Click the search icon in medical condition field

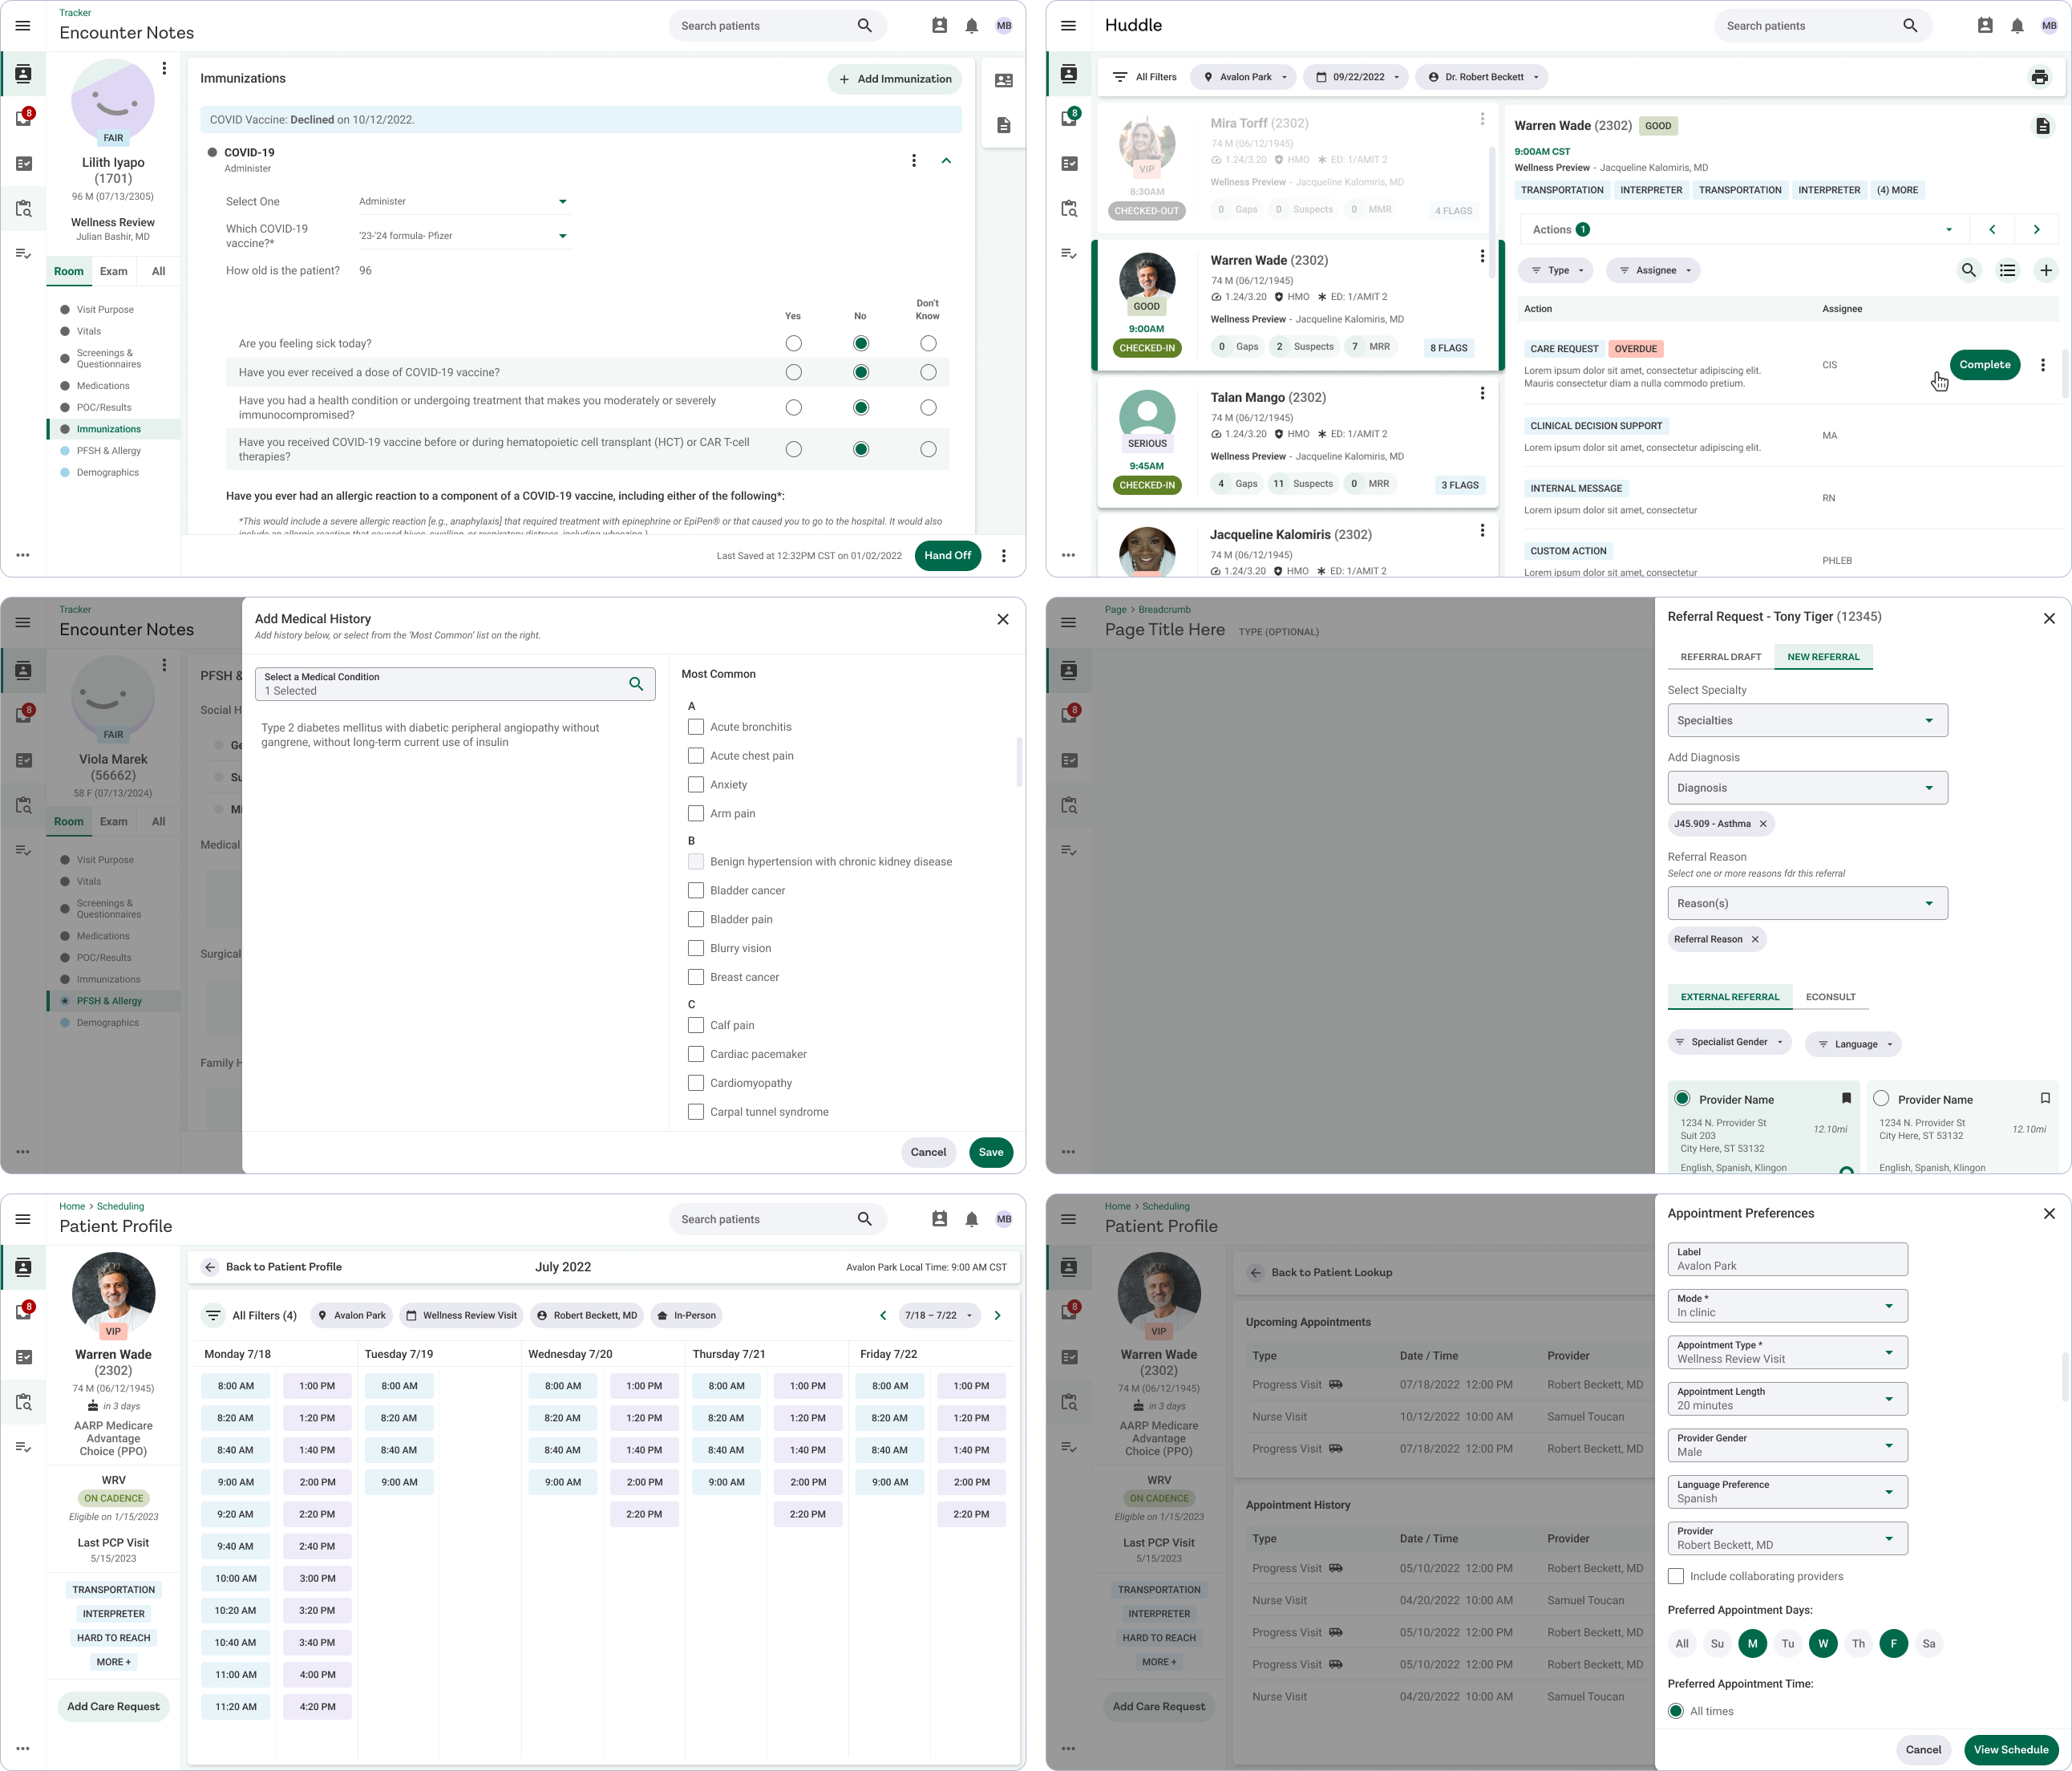[636, 684]
